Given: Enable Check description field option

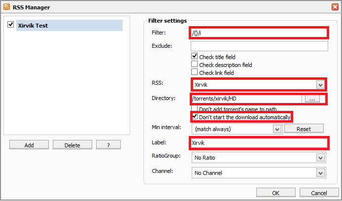Looking at the screenshot, I should coord(194,64).
